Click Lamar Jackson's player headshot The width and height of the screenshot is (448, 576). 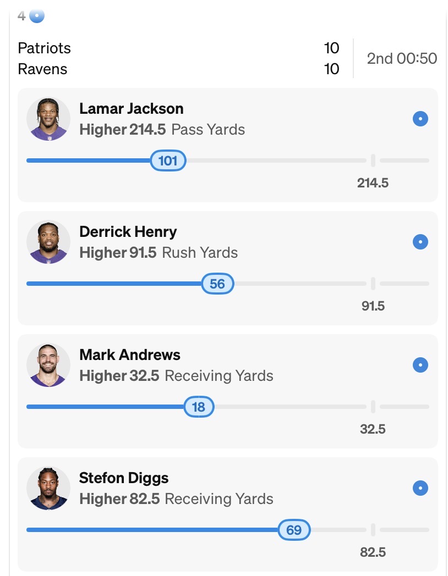48,119
